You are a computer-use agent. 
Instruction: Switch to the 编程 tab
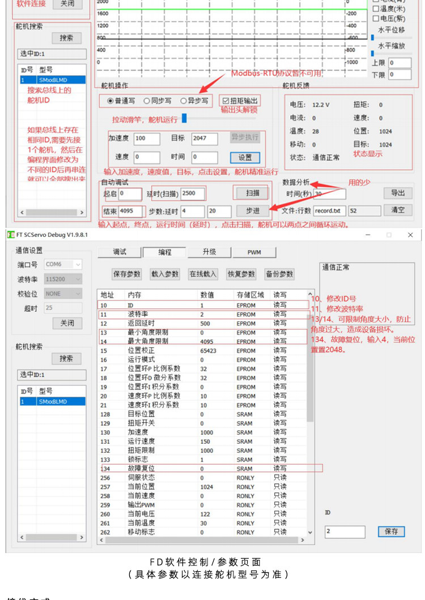point(164,252)
